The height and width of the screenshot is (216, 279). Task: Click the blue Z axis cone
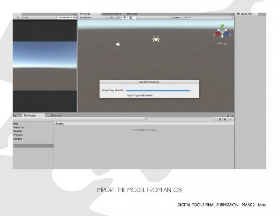[x=227, y=34]
